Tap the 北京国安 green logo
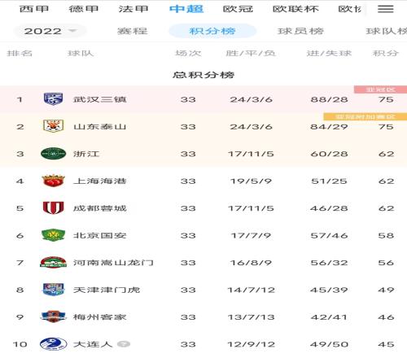Viewport: 407px width, 358px height. pos(53,235)
